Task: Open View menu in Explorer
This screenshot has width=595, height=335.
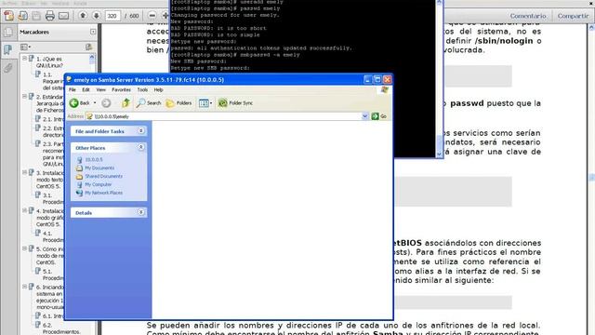Action: pyautogui.click(x=101, y=90)
